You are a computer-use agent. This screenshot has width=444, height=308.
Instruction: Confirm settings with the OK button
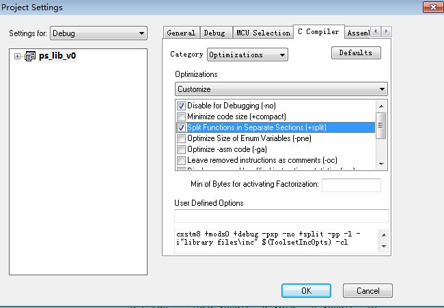point(306,290)
